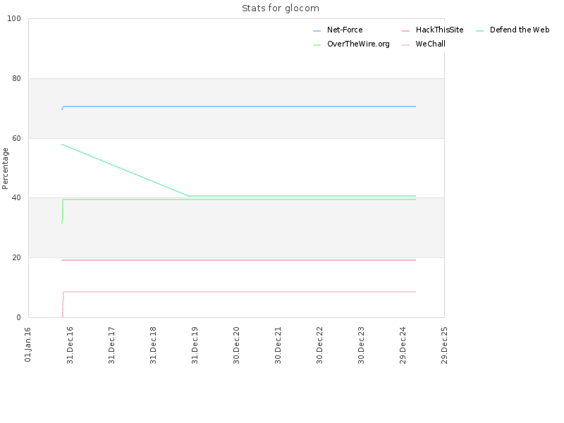Click the Net-Force blue legend swatch
The height and width of the screenshot is (423, 564).
coord(317,31)
